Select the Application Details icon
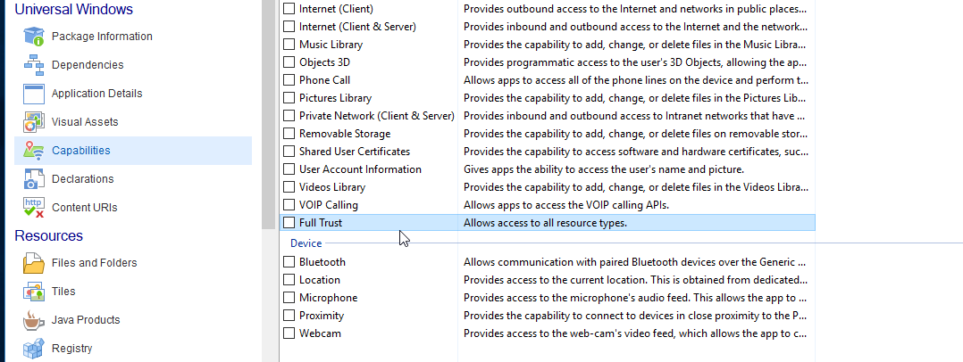Image resolution: width=963 pixels, height=362 pixels. [34, 94]
